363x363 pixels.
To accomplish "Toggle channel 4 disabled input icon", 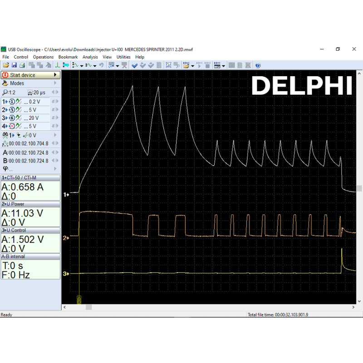I will 12,126.
